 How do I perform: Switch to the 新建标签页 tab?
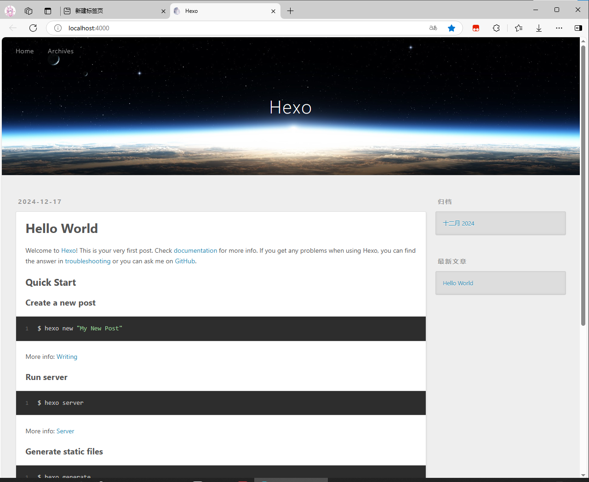(x=110, y=11)
